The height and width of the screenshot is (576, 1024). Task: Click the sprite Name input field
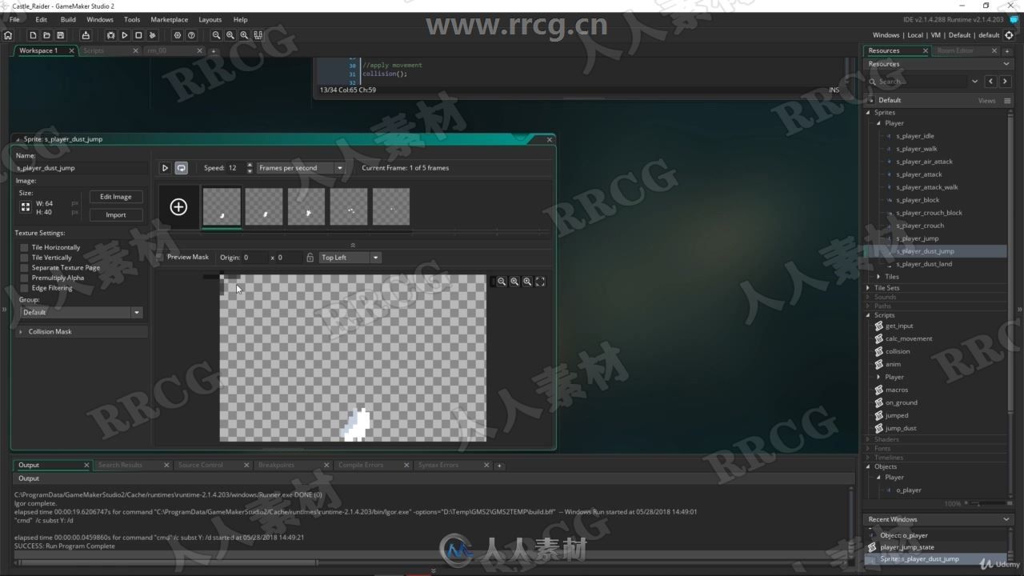pyautogui.click(x=81, y=168)
